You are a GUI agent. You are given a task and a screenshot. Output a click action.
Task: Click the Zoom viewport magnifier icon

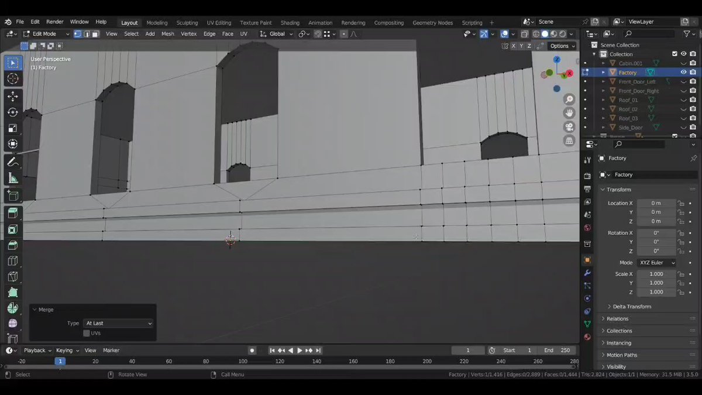[569, 99]
